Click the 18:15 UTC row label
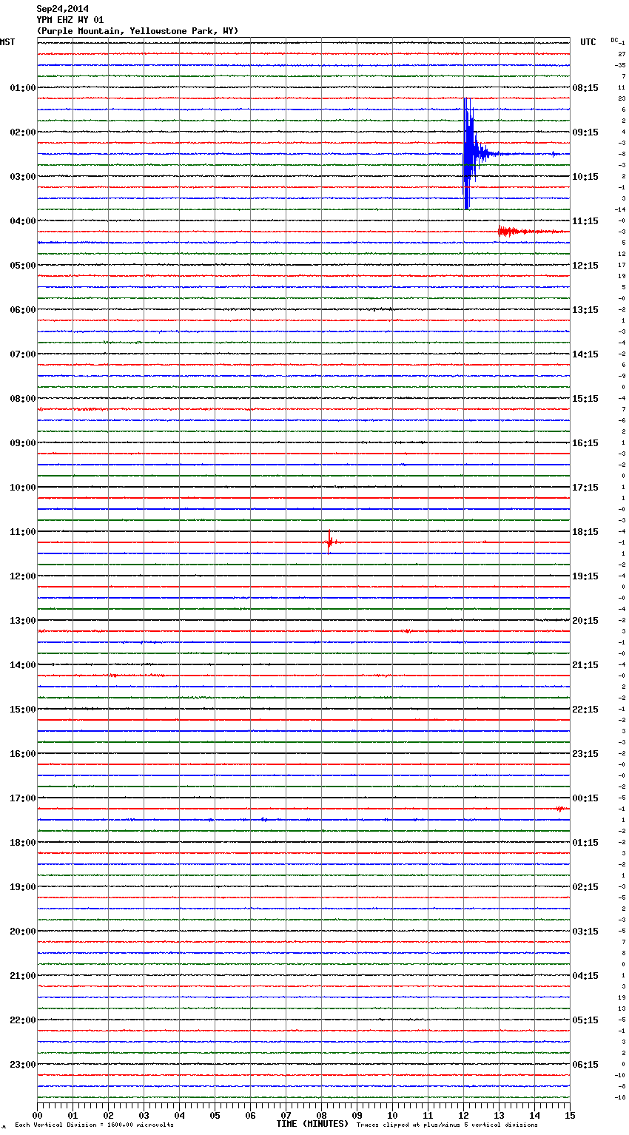The image size is (629, 1135). [x=585, y=532]
